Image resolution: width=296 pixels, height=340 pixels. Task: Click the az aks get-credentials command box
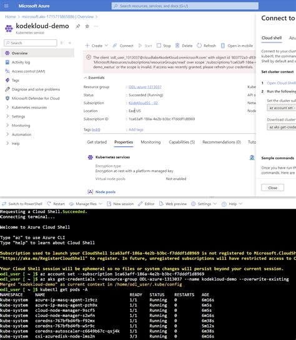(281, 127)
